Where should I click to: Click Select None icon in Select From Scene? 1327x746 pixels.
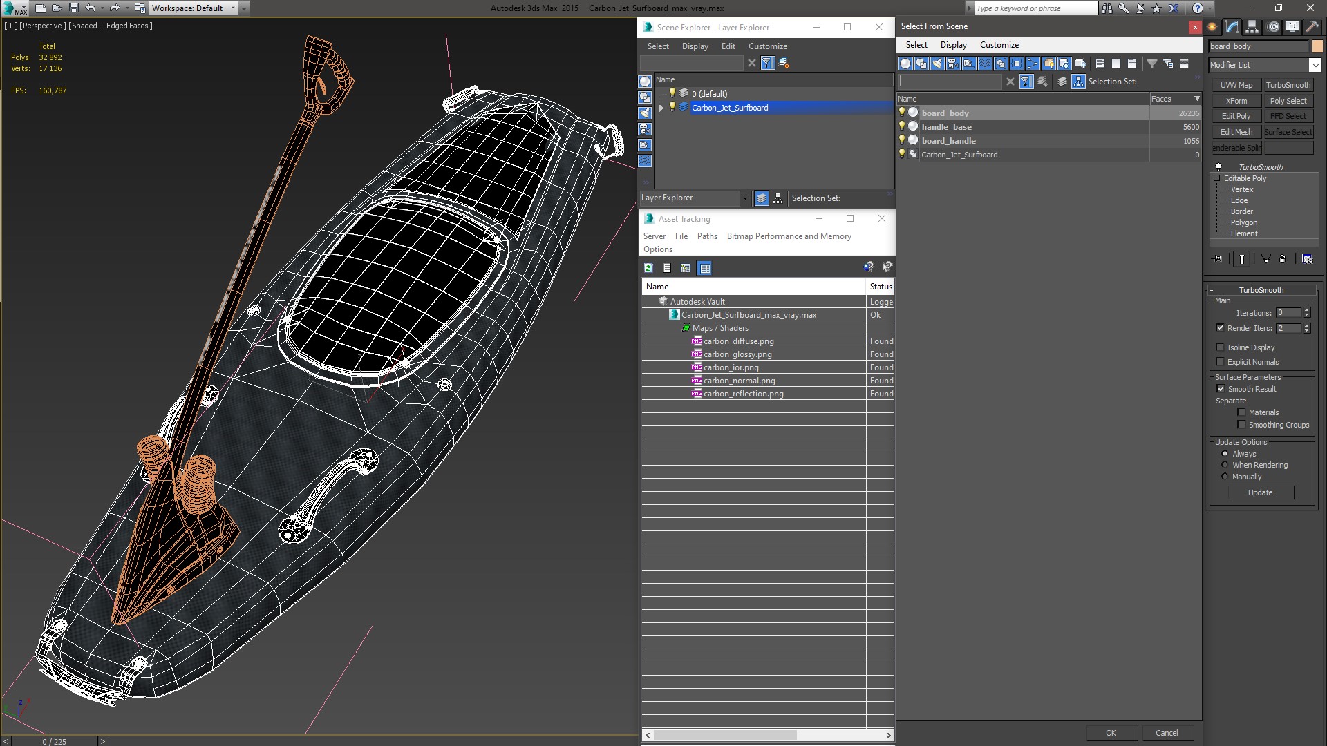1116,64
